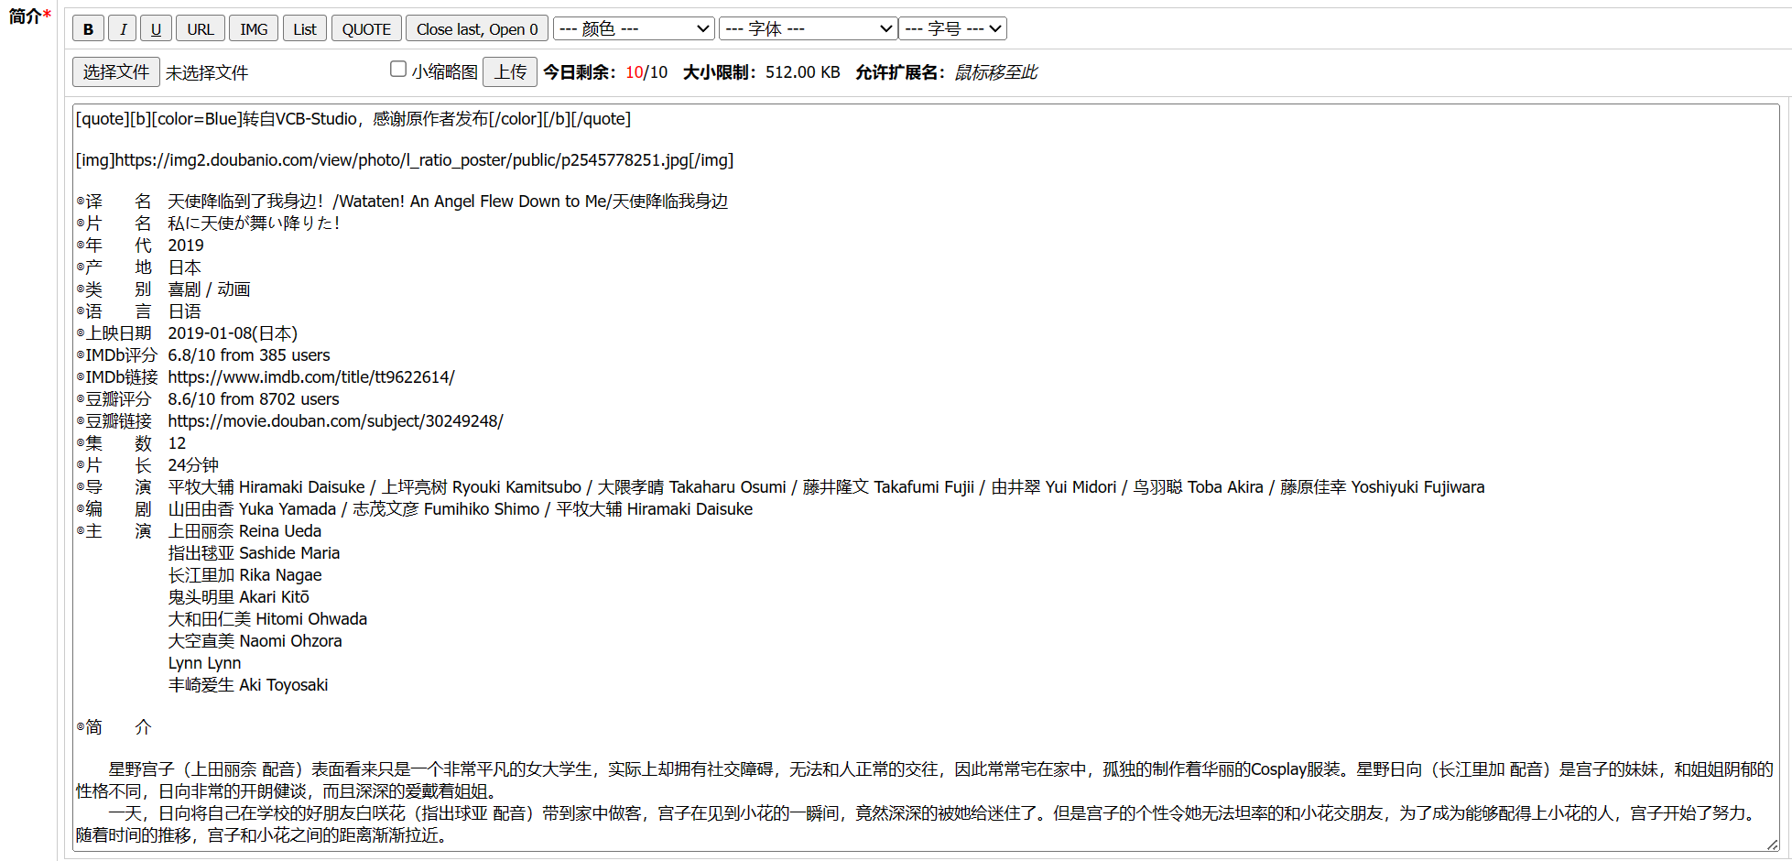Screen dimensions: 1792x861
Task: Toggle bold BBCode with the B button
Action: (x=88, y=28)
